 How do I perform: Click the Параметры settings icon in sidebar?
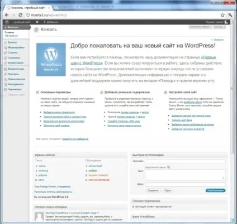point(6,89)
